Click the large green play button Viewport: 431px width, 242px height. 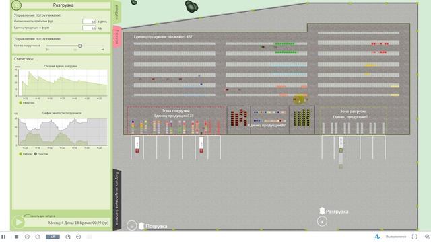(19, 222)
